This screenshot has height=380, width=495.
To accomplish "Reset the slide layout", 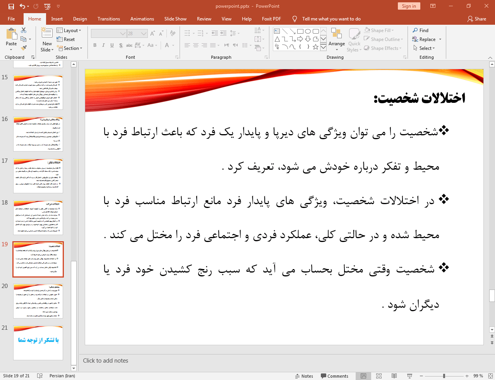I will (x=66, y=39).
